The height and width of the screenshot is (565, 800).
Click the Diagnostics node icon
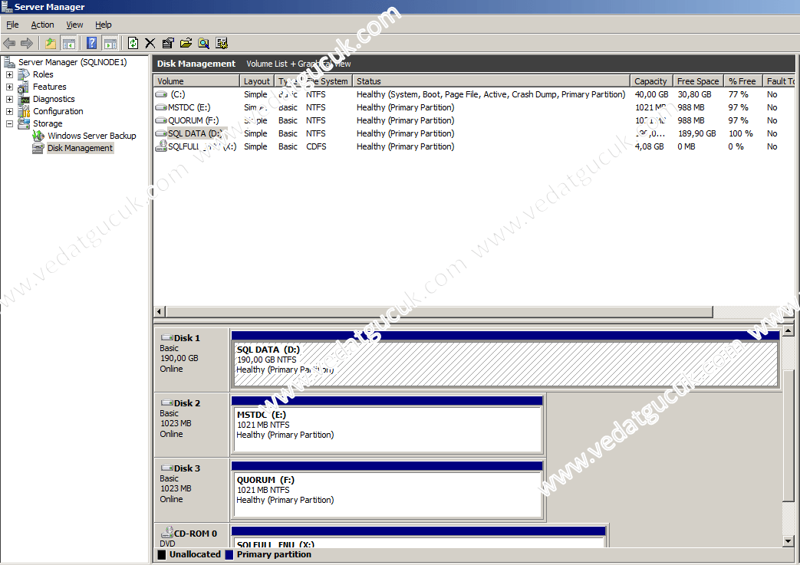24,99
